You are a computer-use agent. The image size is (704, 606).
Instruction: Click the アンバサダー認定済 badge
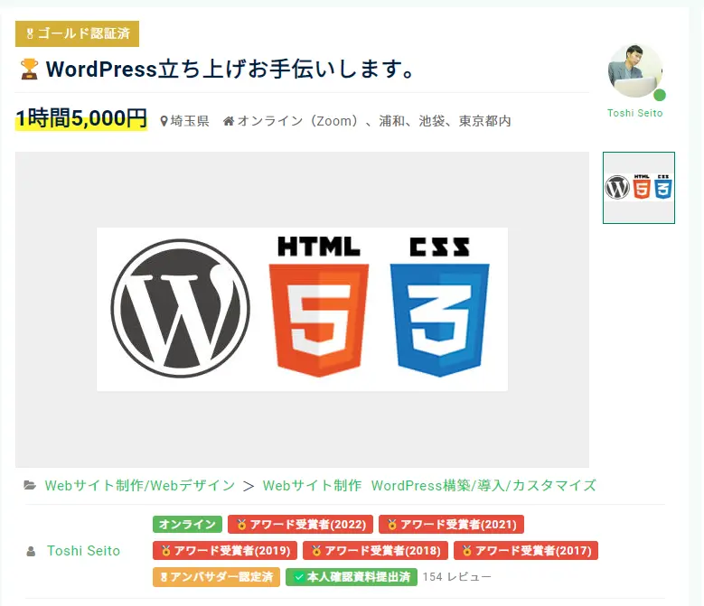(x=216, y=577)
